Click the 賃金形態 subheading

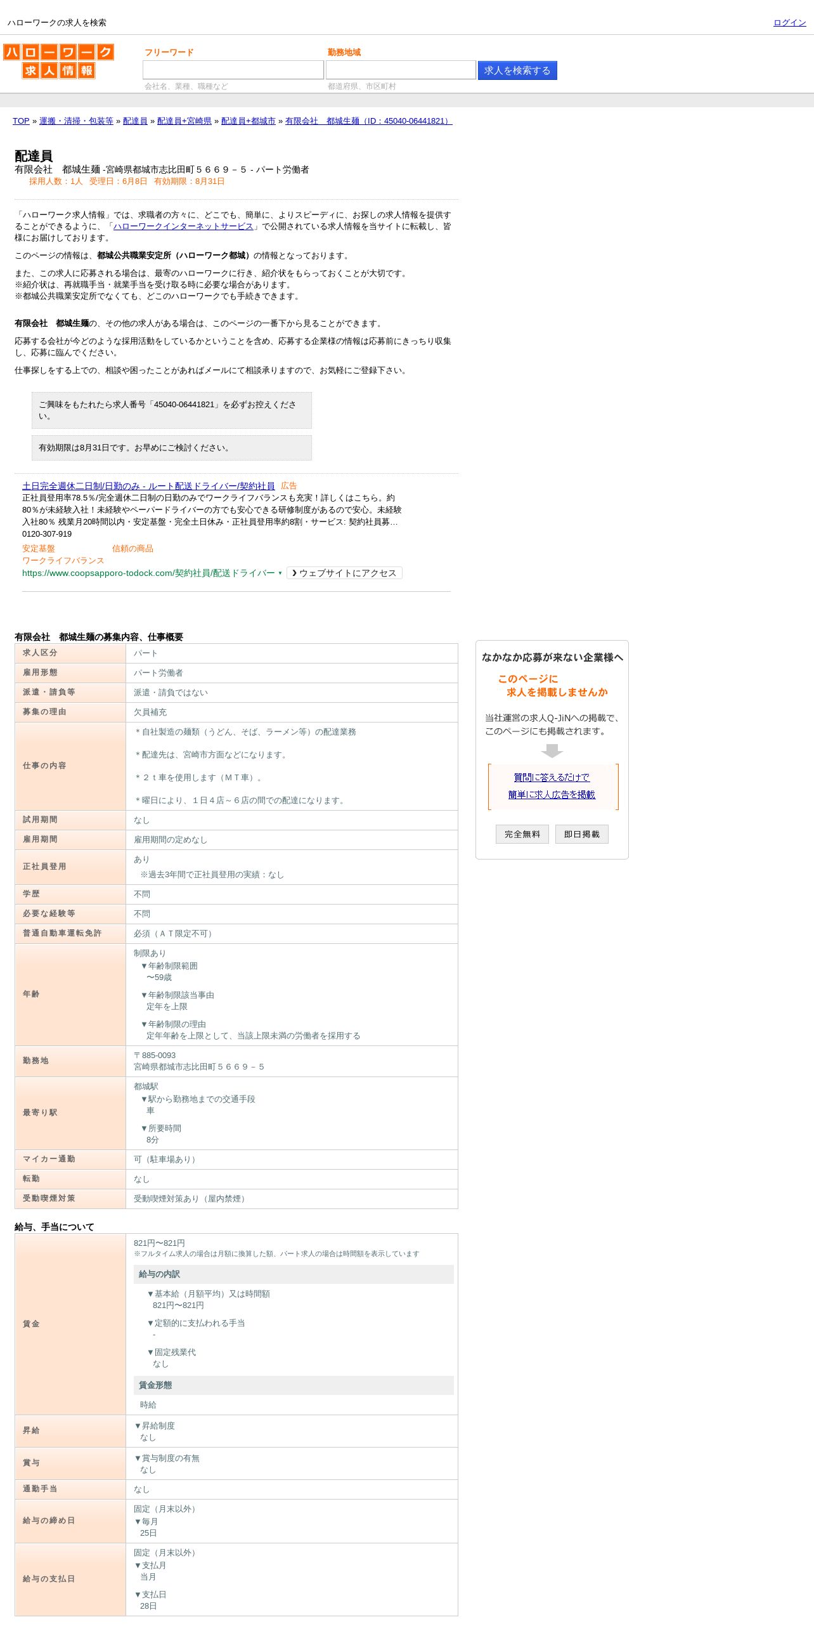294,1385
